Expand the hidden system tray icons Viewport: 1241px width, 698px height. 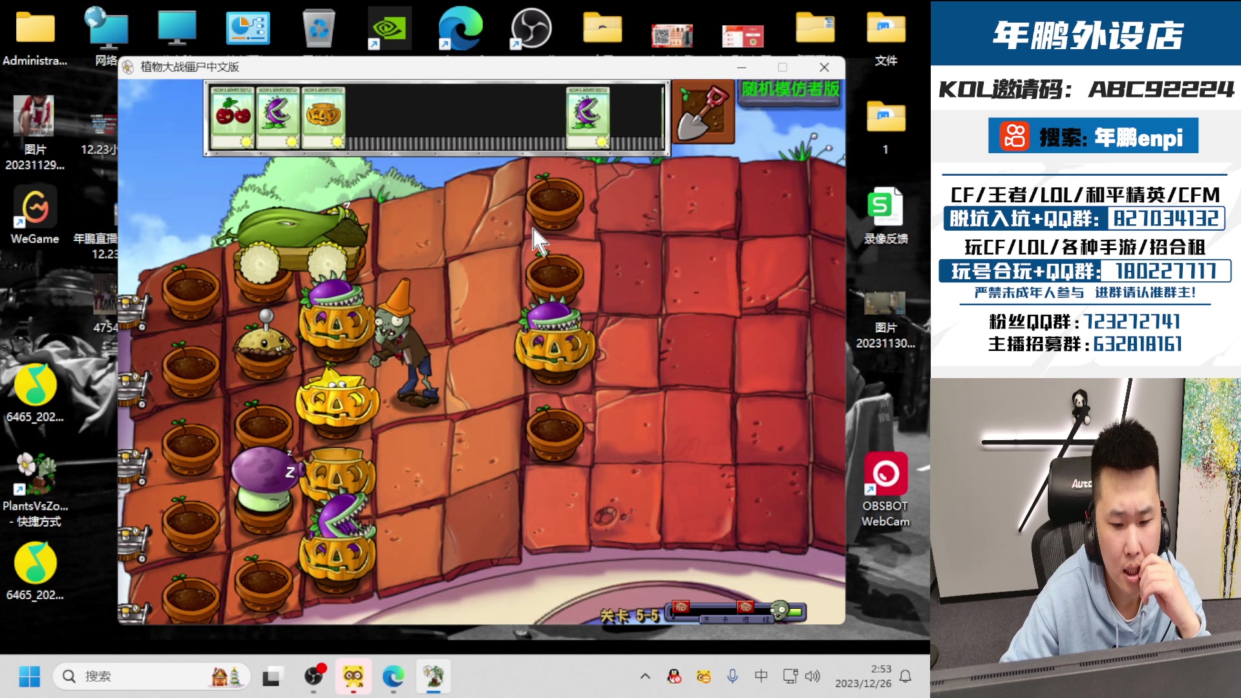[x=645, y=676]
